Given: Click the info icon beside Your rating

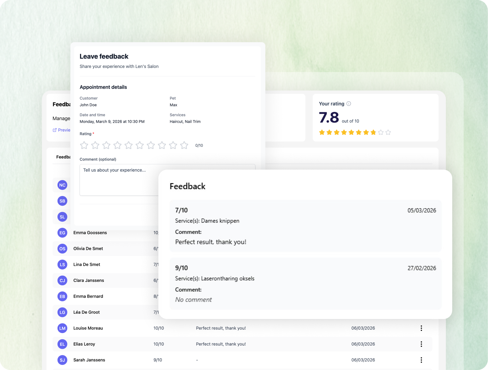Looking at the screenshot, I should [349, 104].
